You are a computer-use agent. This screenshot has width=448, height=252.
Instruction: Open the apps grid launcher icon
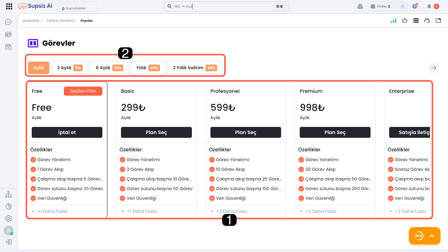[9, 6]
